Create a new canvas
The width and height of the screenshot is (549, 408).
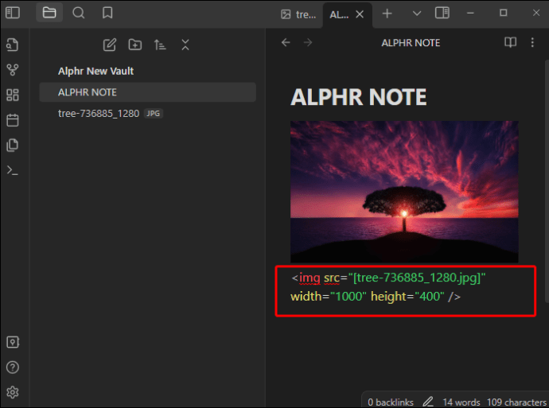click(13, 95)
